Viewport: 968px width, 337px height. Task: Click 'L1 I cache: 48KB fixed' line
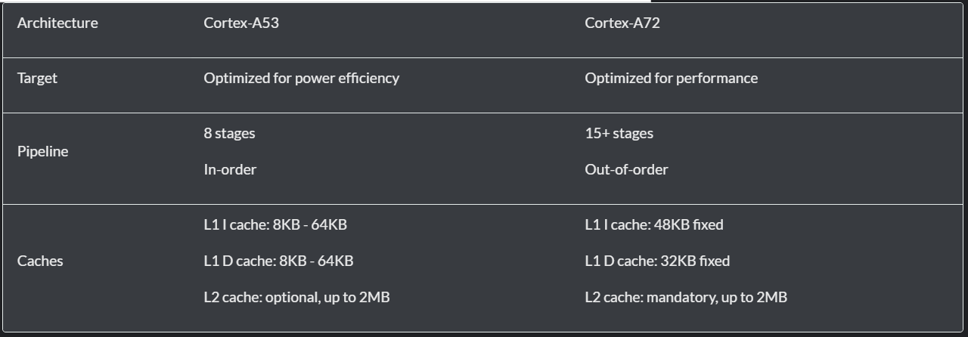654,224
